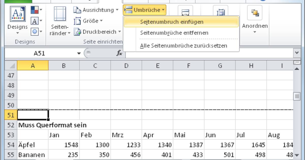Image resolution: width=305 pixels, height=160 pixels.
Task: Select row 51 header
Action: pyautogui.click(x=11, y=115)
